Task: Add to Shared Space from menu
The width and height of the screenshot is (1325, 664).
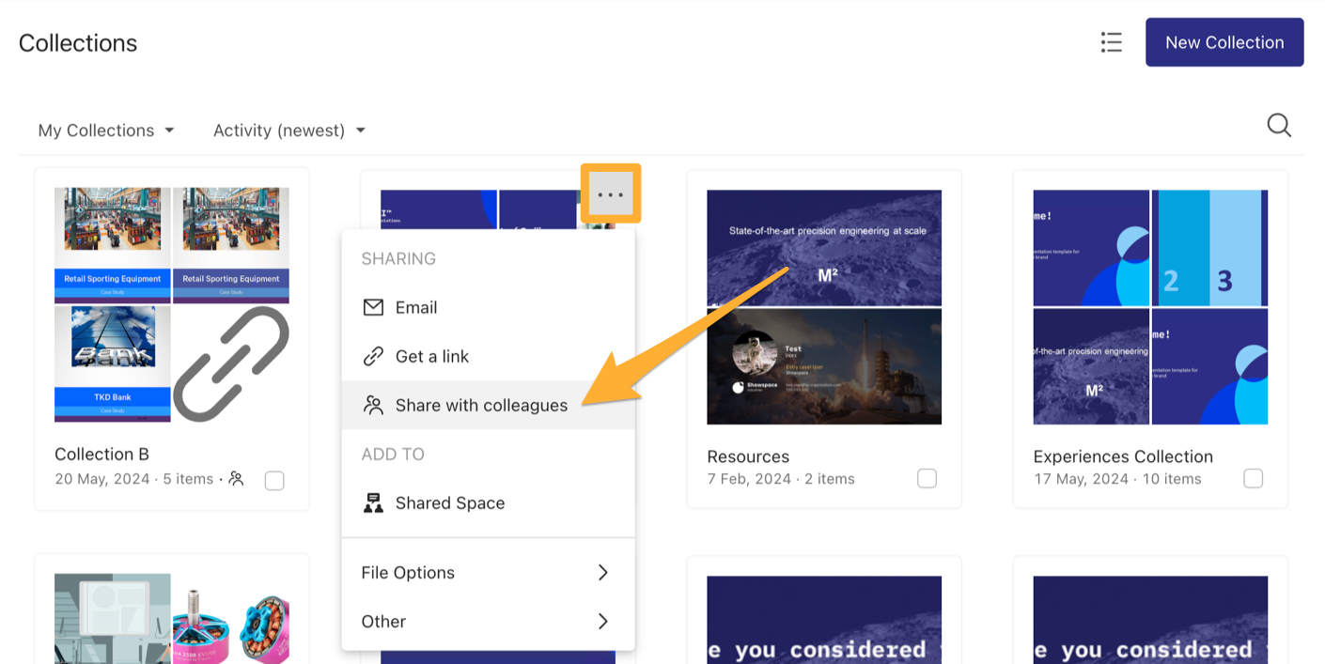Action: (489, 502)
